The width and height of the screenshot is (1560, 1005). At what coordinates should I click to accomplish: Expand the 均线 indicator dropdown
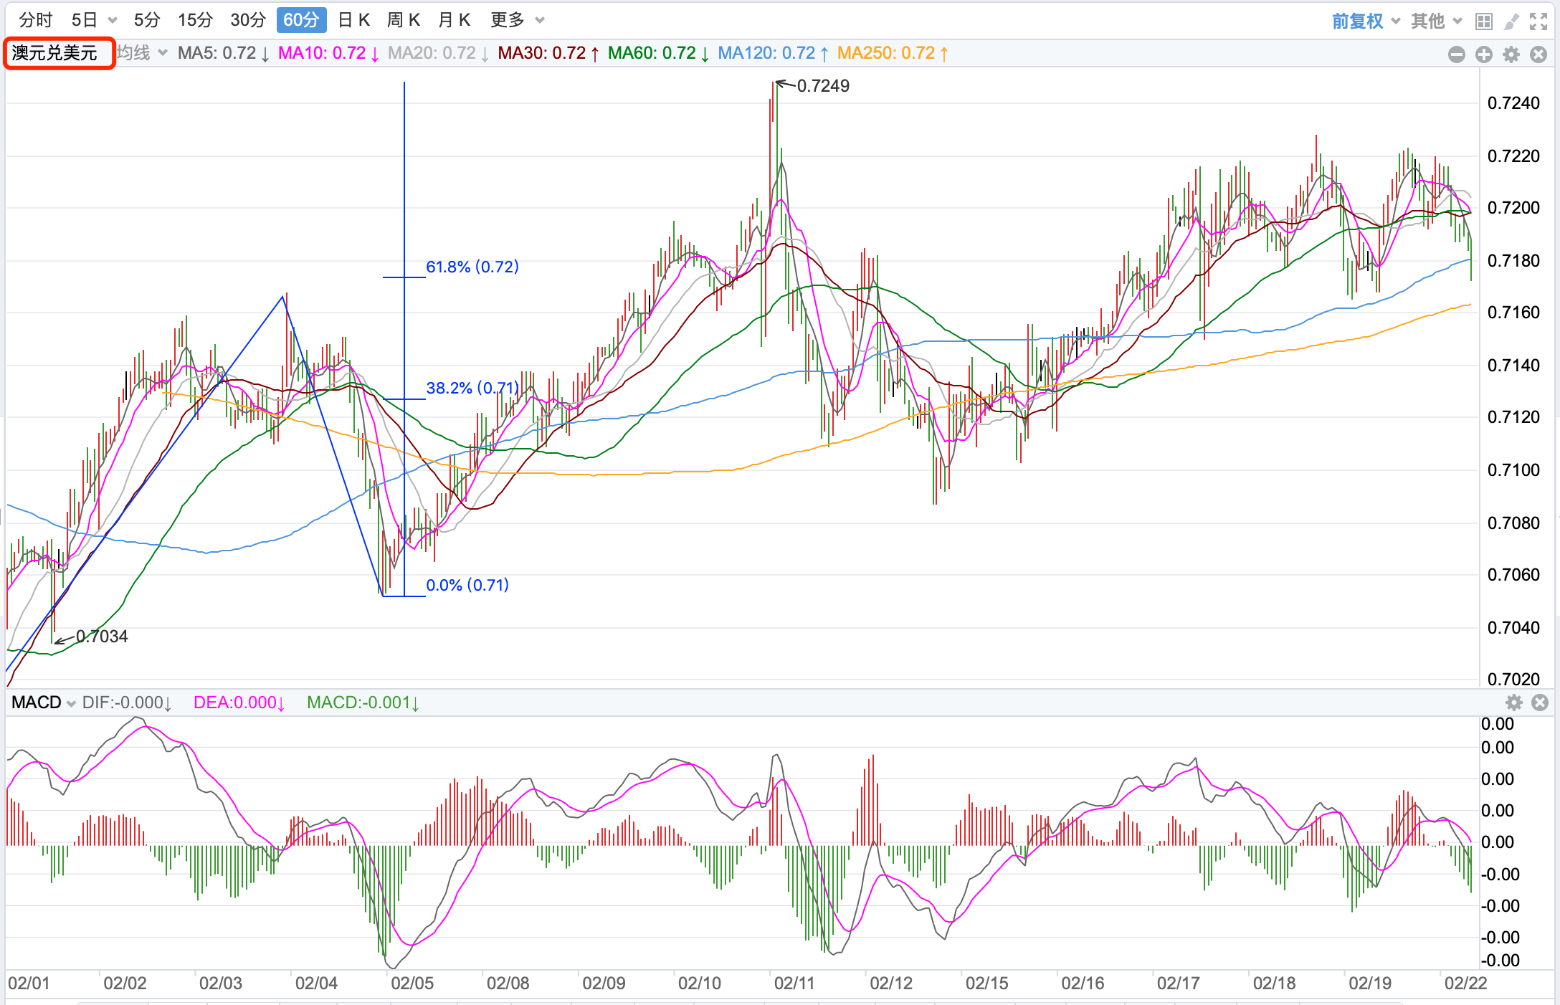(142, 53)
